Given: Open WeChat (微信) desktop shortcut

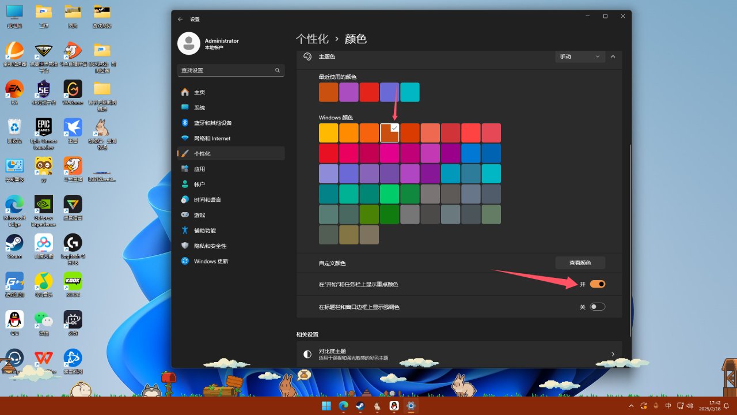Looking at the screenshot, I should pos(44,323).
